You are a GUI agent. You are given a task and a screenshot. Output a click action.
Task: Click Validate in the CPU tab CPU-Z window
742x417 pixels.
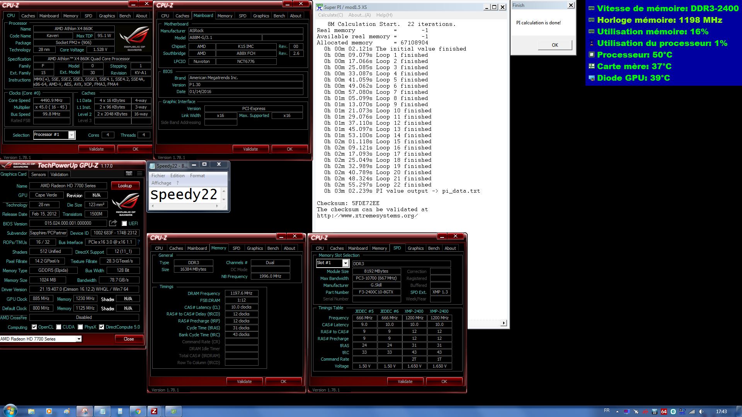coord(96,149)
